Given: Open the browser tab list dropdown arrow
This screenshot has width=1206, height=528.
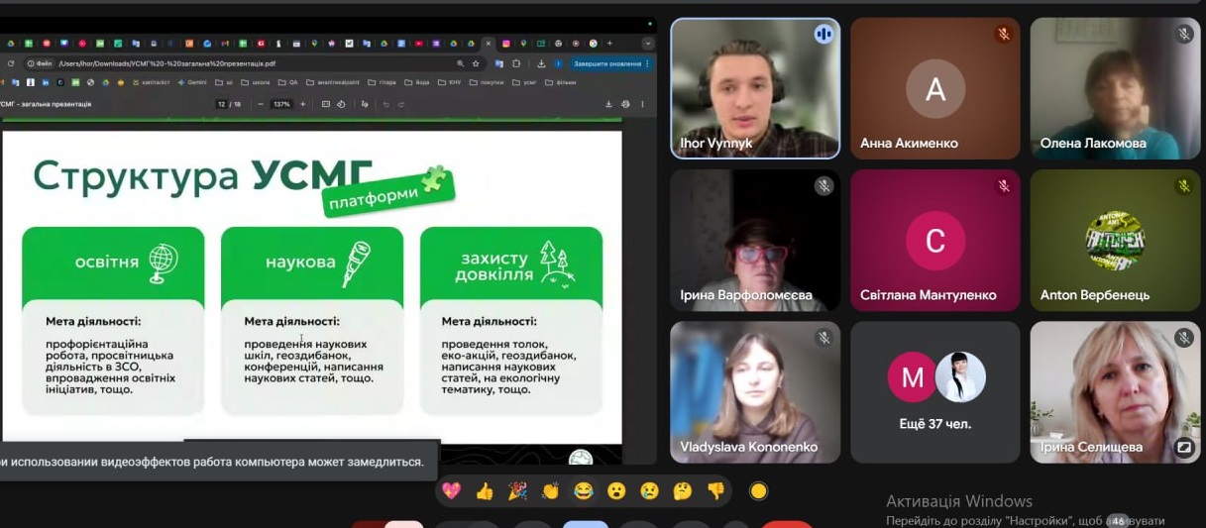Looking at the screenshot, I should 648,44.
